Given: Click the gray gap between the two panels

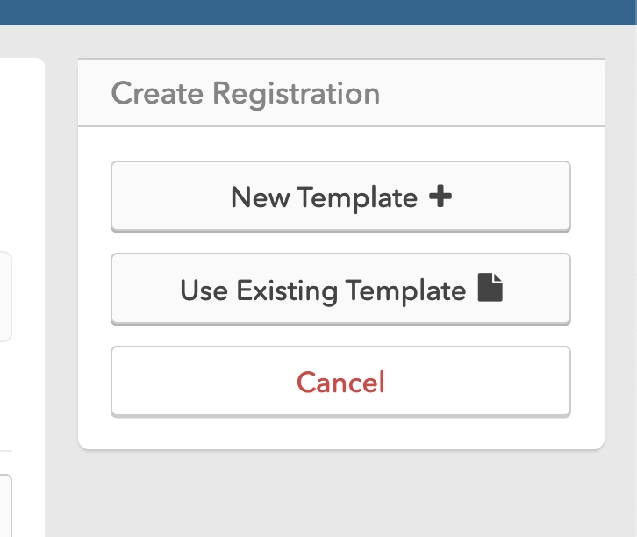Looking at the screenshot, I should point(61,263).
